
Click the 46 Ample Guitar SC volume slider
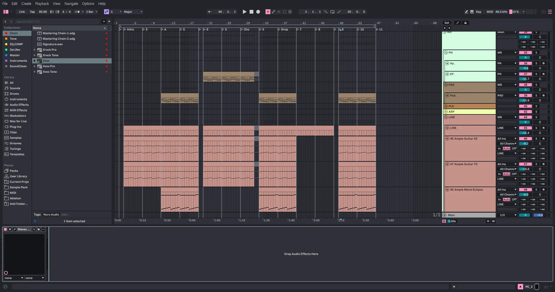tap(525, 144)
